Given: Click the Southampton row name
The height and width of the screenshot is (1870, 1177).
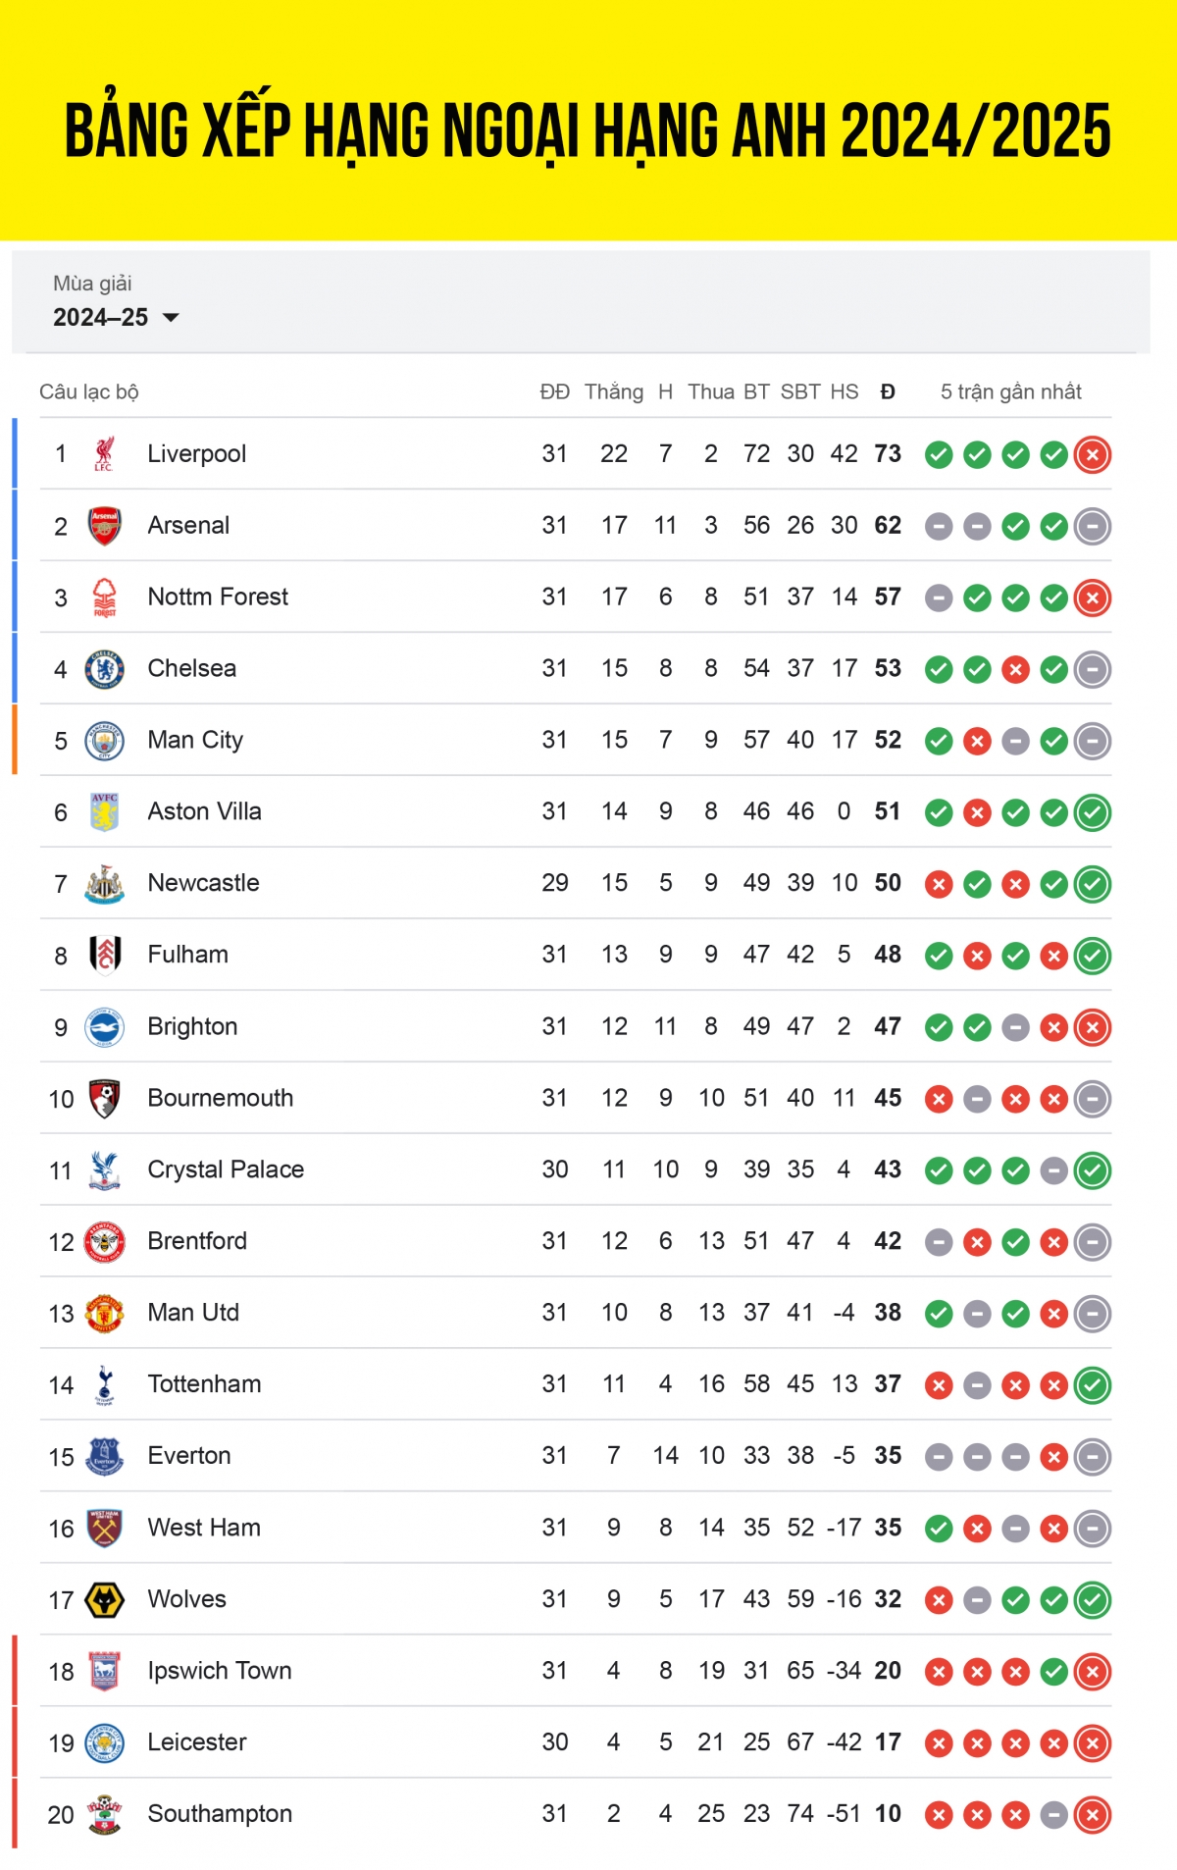Looking at the screenshot, I should coord(220,1814).
